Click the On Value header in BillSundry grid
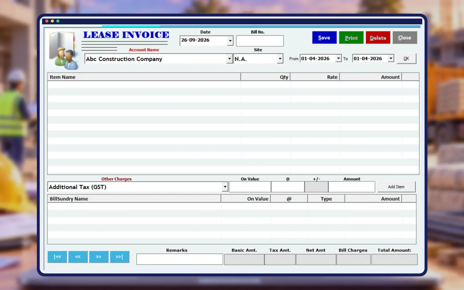The image size is (464, 290). coord(246,199)
